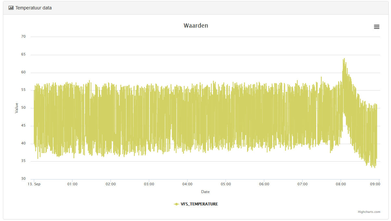Click the 30 label on the y-axis
Image resolution: width=391 pixels, height=221 pixels.
click(x=23, y=179)
